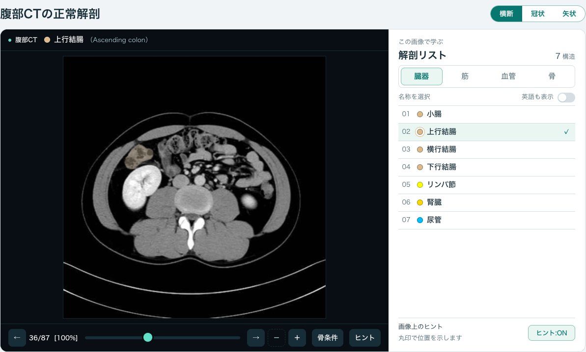Screen dimensions: 586x352
Task: Toggle the 英語も表示 switch
Action: (x=566, y=98)
